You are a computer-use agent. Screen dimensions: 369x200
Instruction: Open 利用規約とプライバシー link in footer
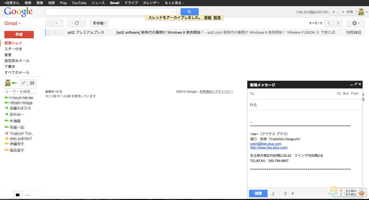[217, 91]
